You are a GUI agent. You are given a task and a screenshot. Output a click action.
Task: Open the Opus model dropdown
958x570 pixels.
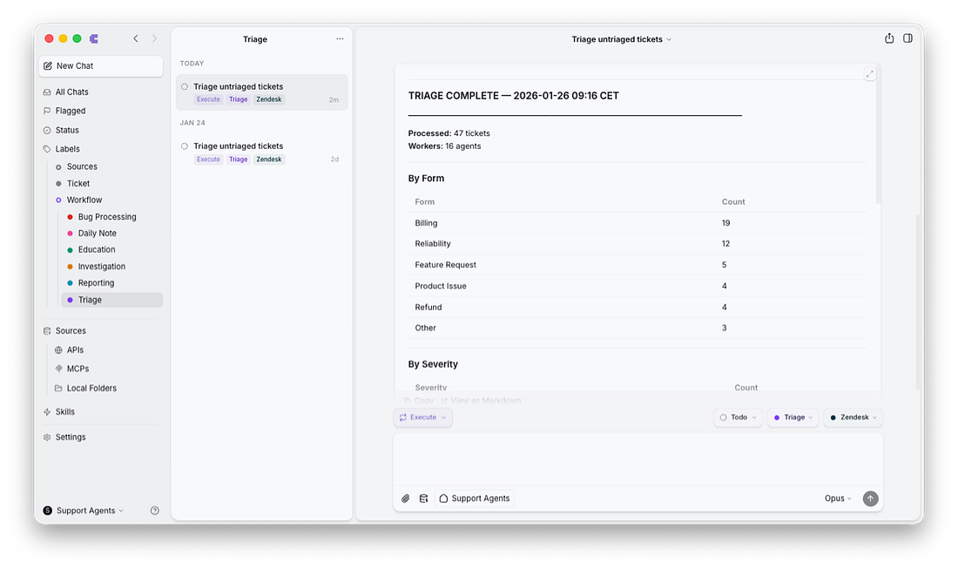[838, 499]
